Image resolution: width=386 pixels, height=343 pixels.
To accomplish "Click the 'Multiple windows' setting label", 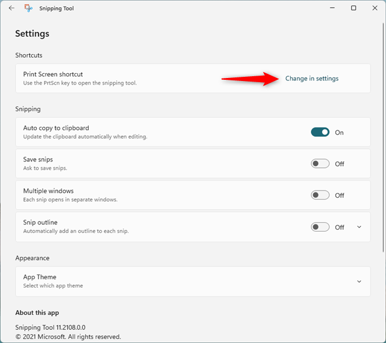I will click(48, 191).
